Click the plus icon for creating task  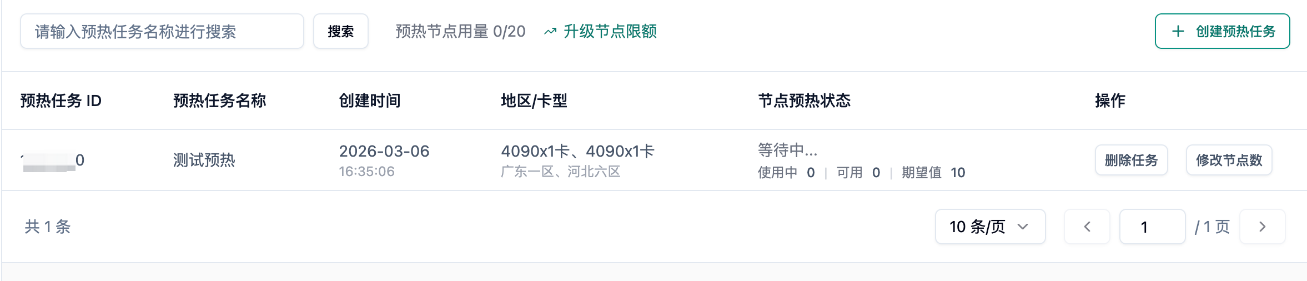1178,32
